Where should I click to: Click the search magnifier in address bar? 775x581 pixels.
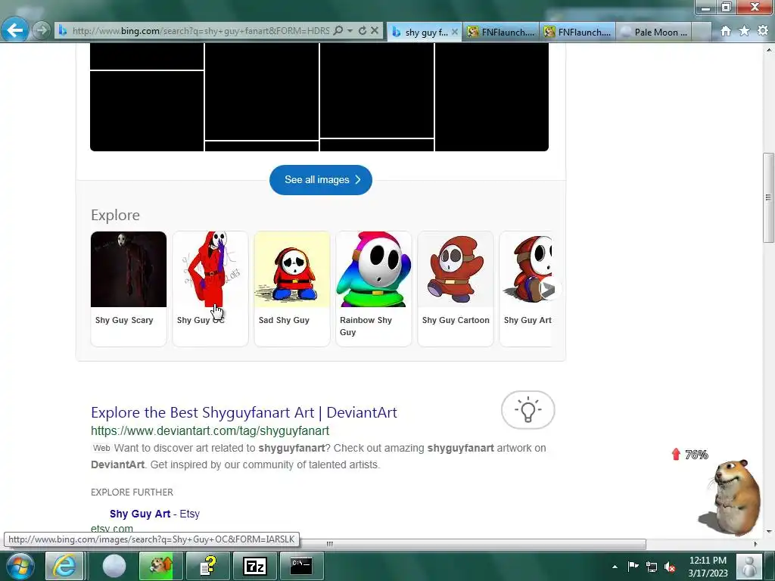point(338,30)
